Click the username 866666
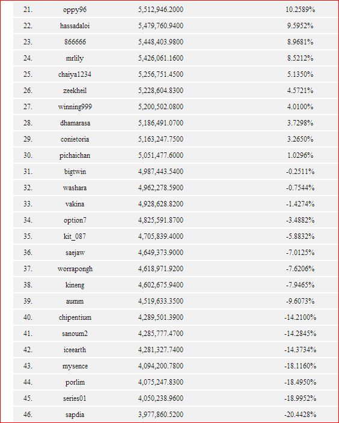This screenshot has width=339, height=423. pos(75,42)
